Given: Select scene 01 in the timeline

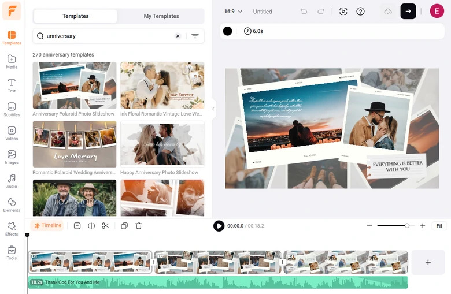Looking at the screenshot, I should (x=90, y=262).
